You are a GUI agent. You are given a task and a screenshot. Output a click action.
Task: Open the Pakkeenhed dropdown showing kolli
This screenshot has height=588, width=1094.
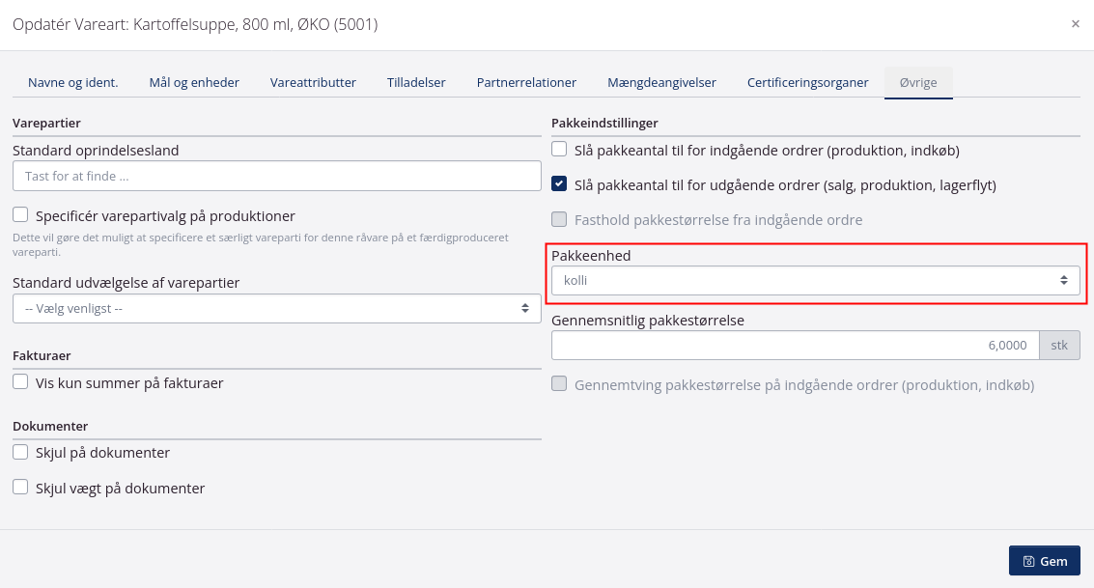click(816, 280)
